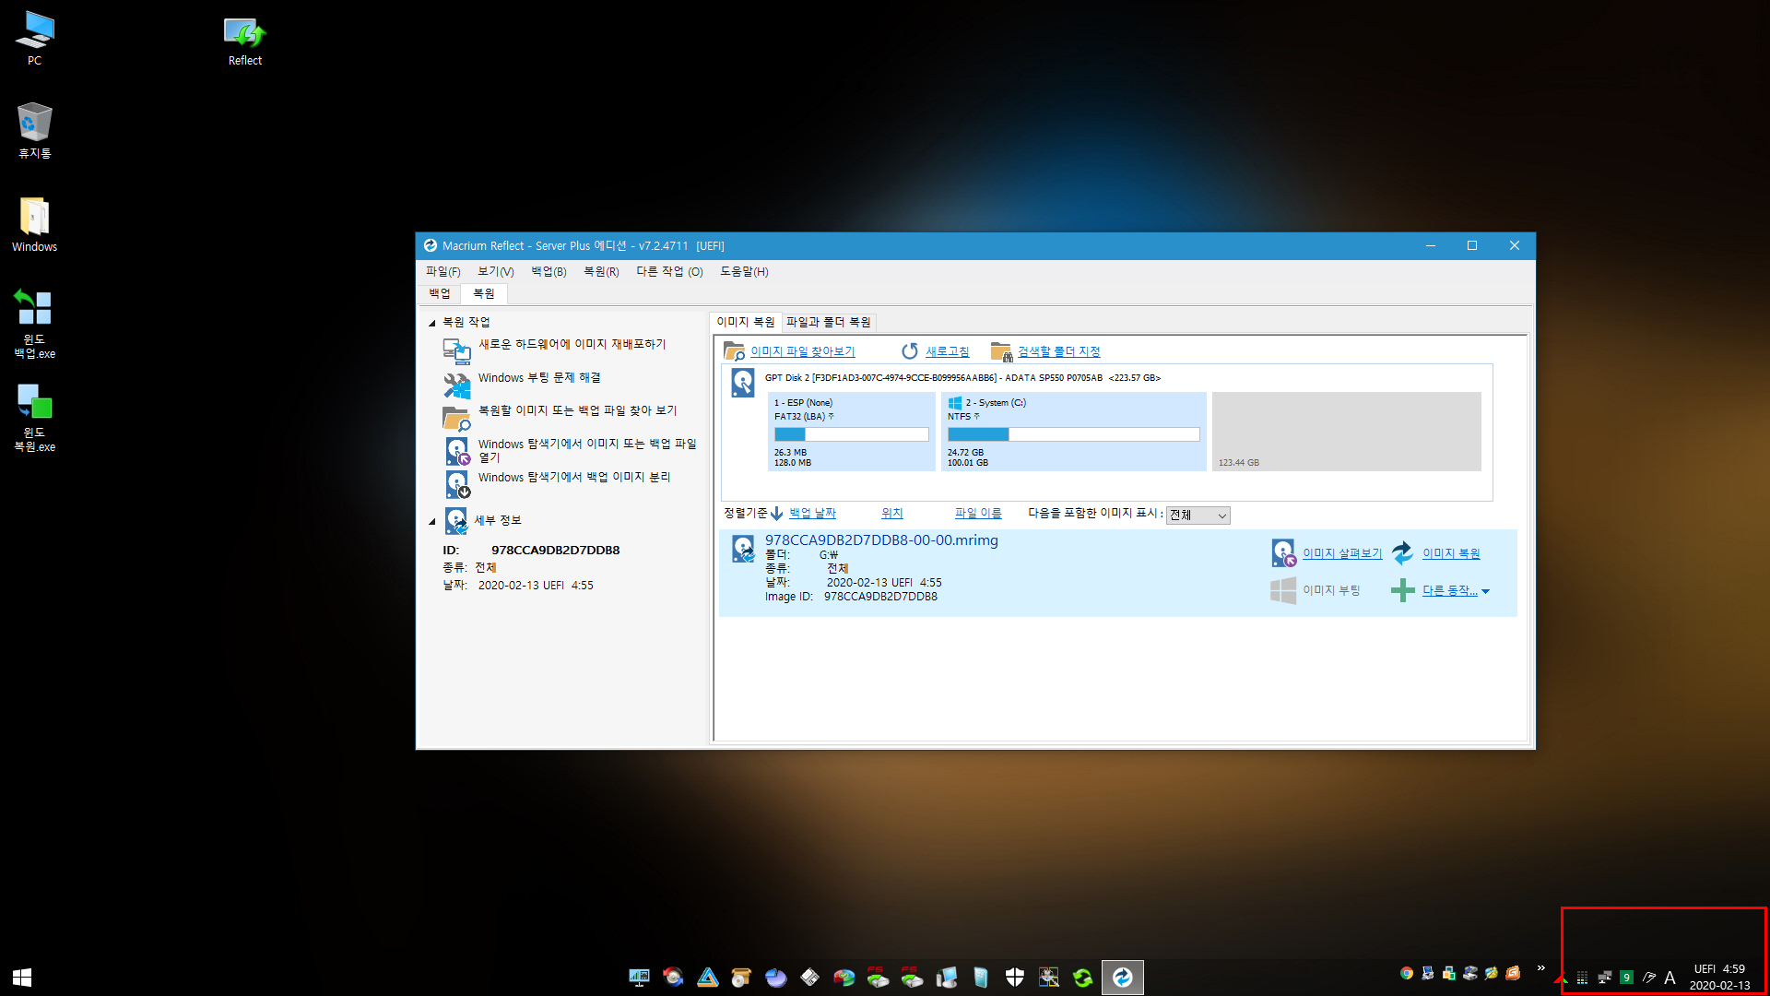
Task: Click the white shield taskbar icon
Action: point(1014,978)
